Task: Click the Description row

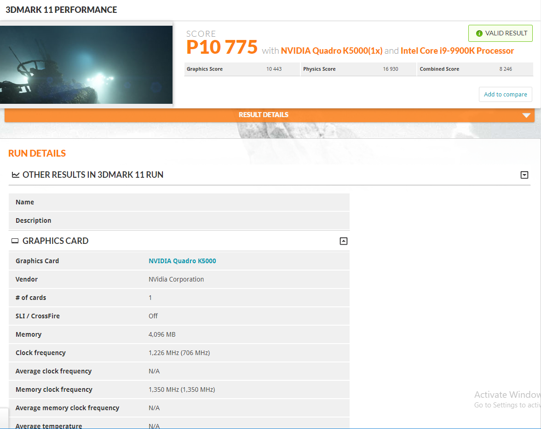Action: pyautogui.click(x=179, y=220)
